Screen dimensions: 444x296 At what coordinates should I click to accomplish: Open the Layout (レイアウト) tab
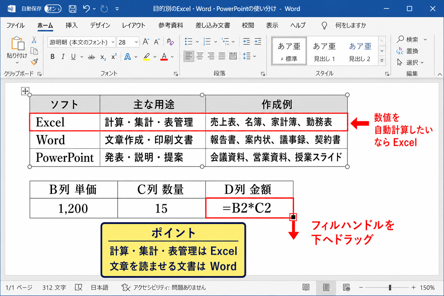point(134,25)
